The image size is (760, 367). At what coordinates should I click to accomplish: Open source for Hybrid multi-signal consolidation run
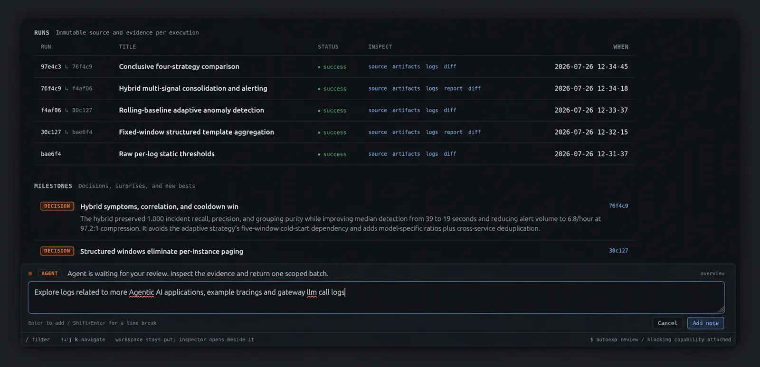[378, 88]
